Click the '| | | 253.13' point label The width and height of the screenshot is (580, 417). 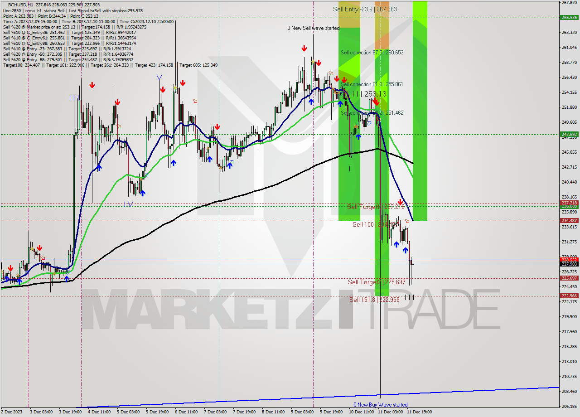[369, 94]
